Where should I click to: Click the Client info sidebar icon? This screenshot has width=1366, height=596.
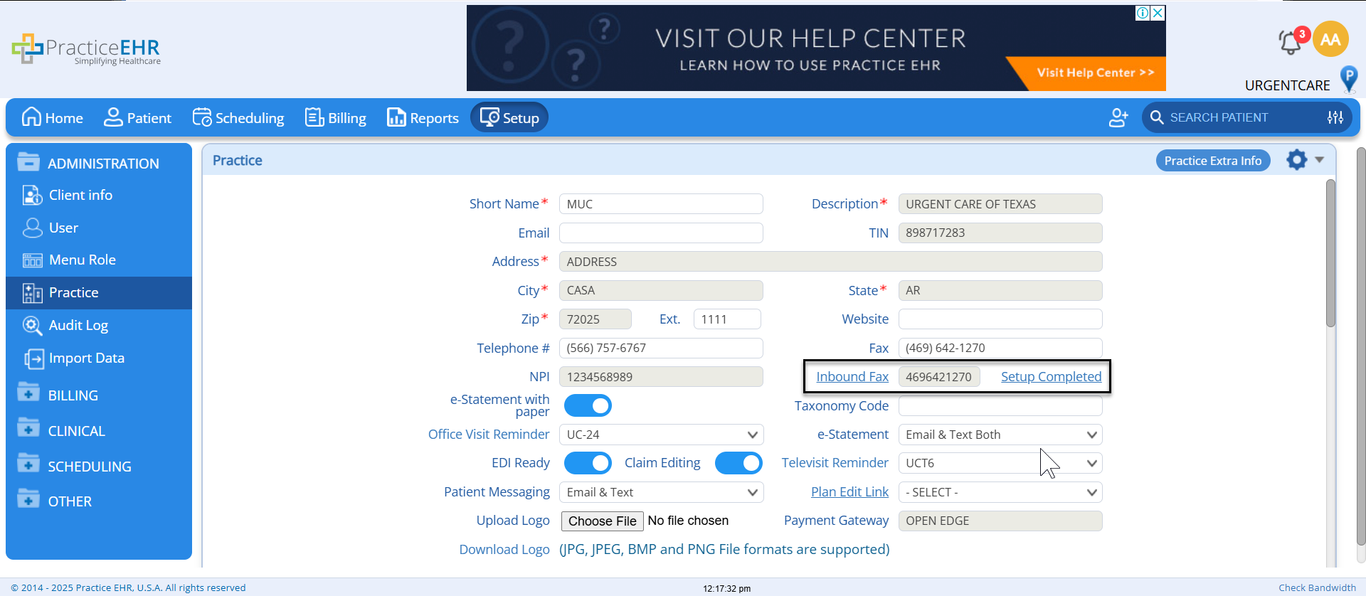33,195
